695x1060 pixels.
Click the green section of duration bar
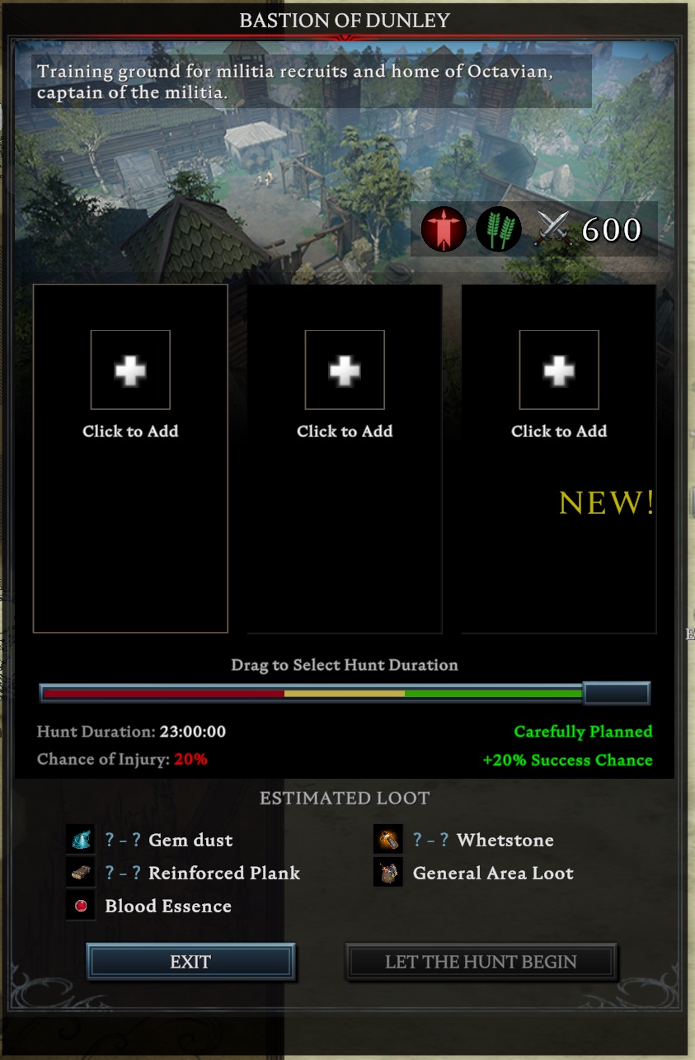tap(494, 694)
